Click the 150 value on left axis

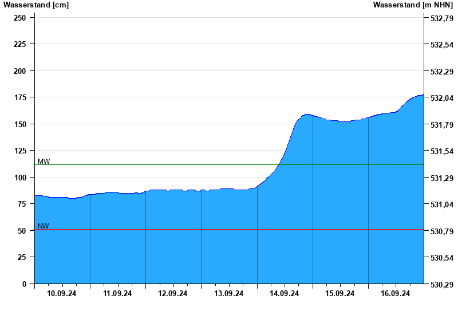click(20, 124)
